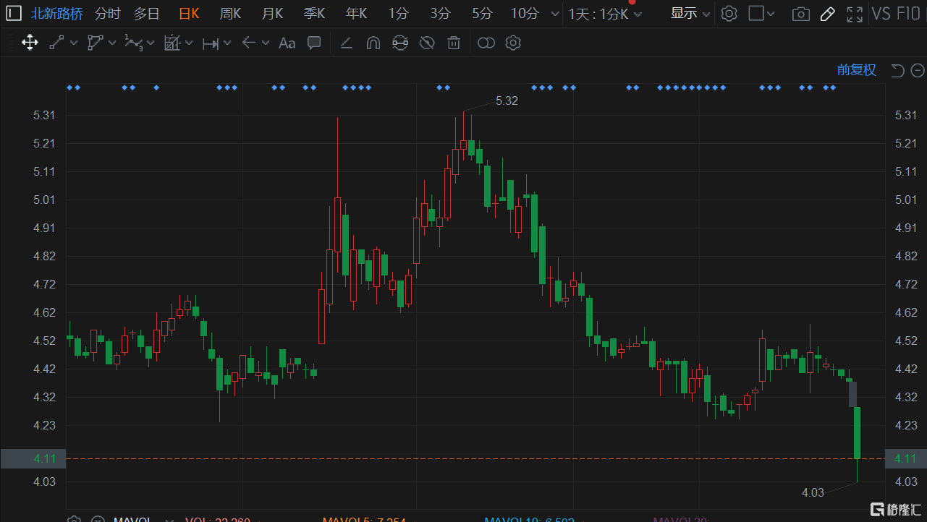The image size is (927, 522).
Task: Expand wave tool dropdown arrow
Action: (x=151, y=43)
